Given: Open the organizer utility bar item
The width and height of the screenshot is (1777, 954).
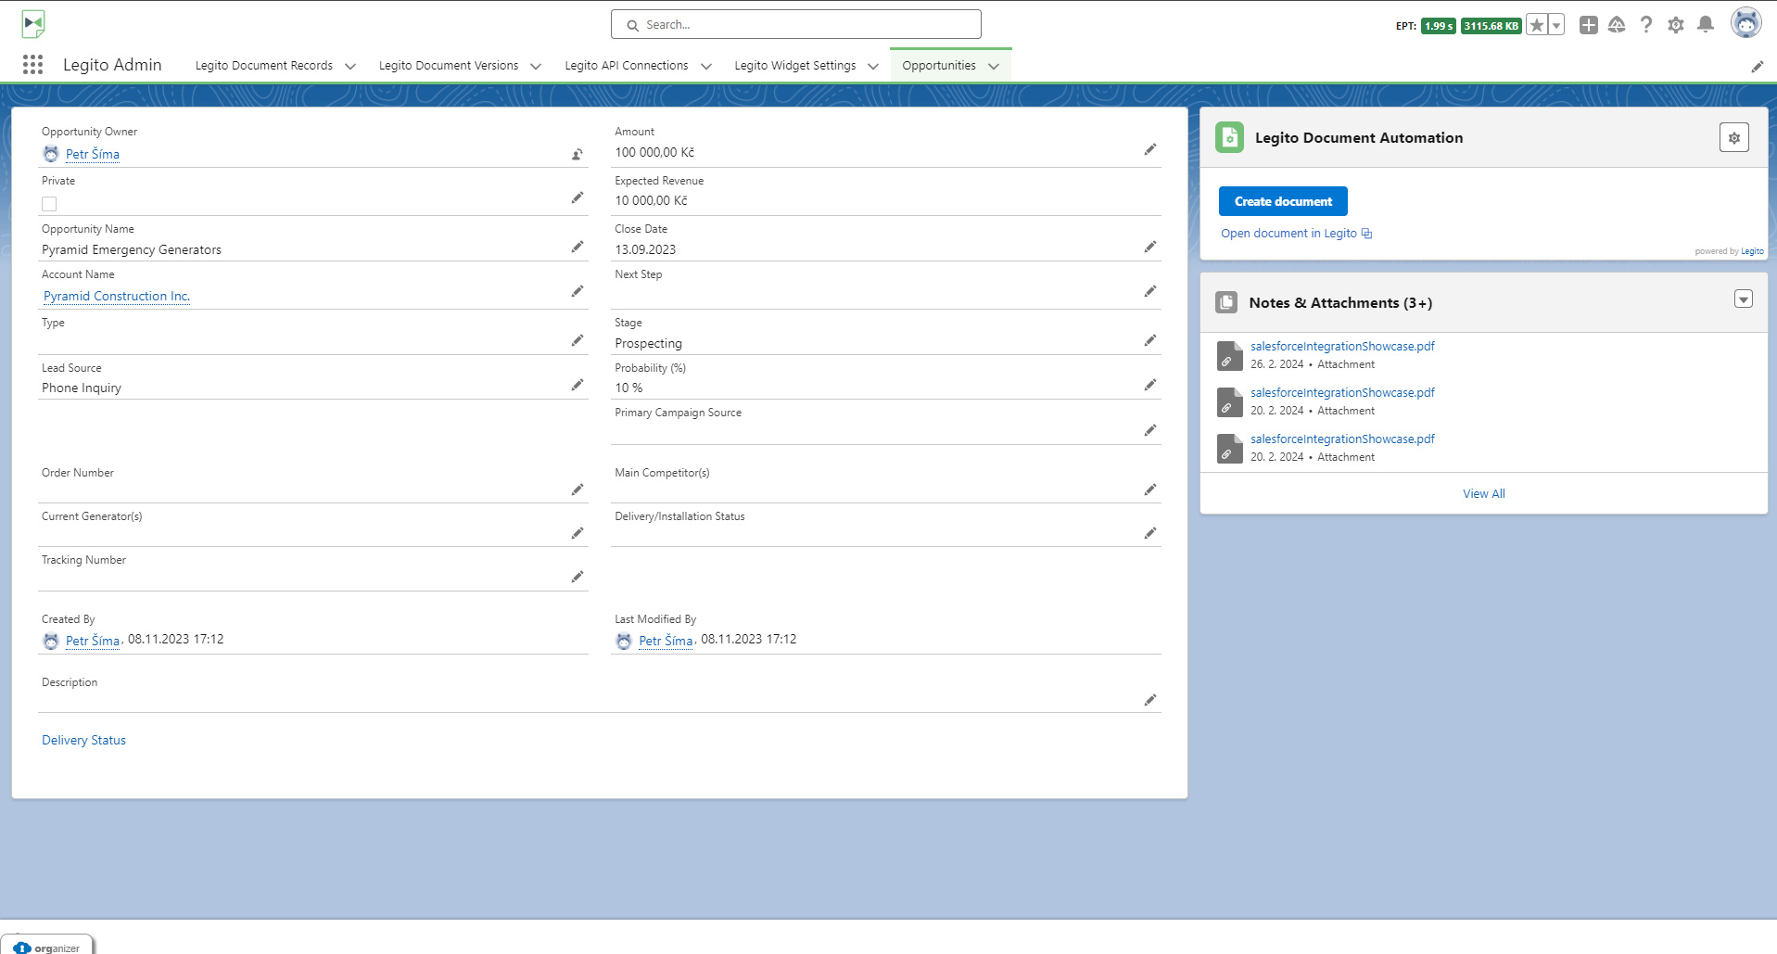Looking at the screenshot, I should [47, 947].
